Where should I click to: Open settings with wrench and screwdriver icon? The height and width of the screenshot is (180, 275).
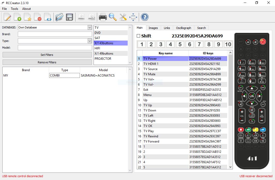tap(123, 17)
